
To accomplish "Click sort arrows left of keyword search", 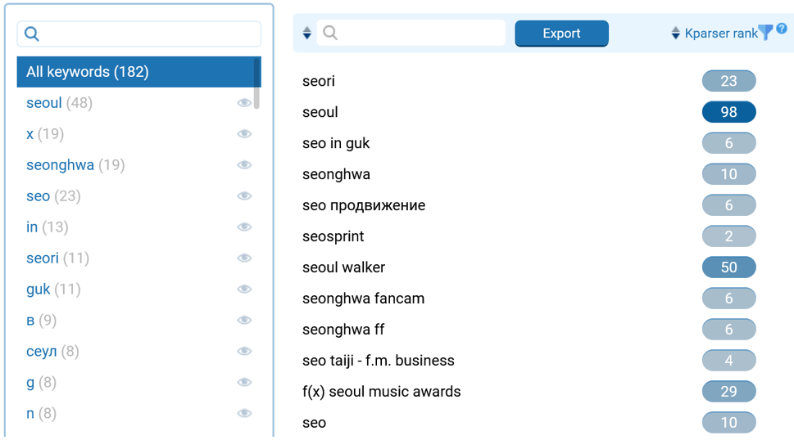I will click(x=307, y=34).
